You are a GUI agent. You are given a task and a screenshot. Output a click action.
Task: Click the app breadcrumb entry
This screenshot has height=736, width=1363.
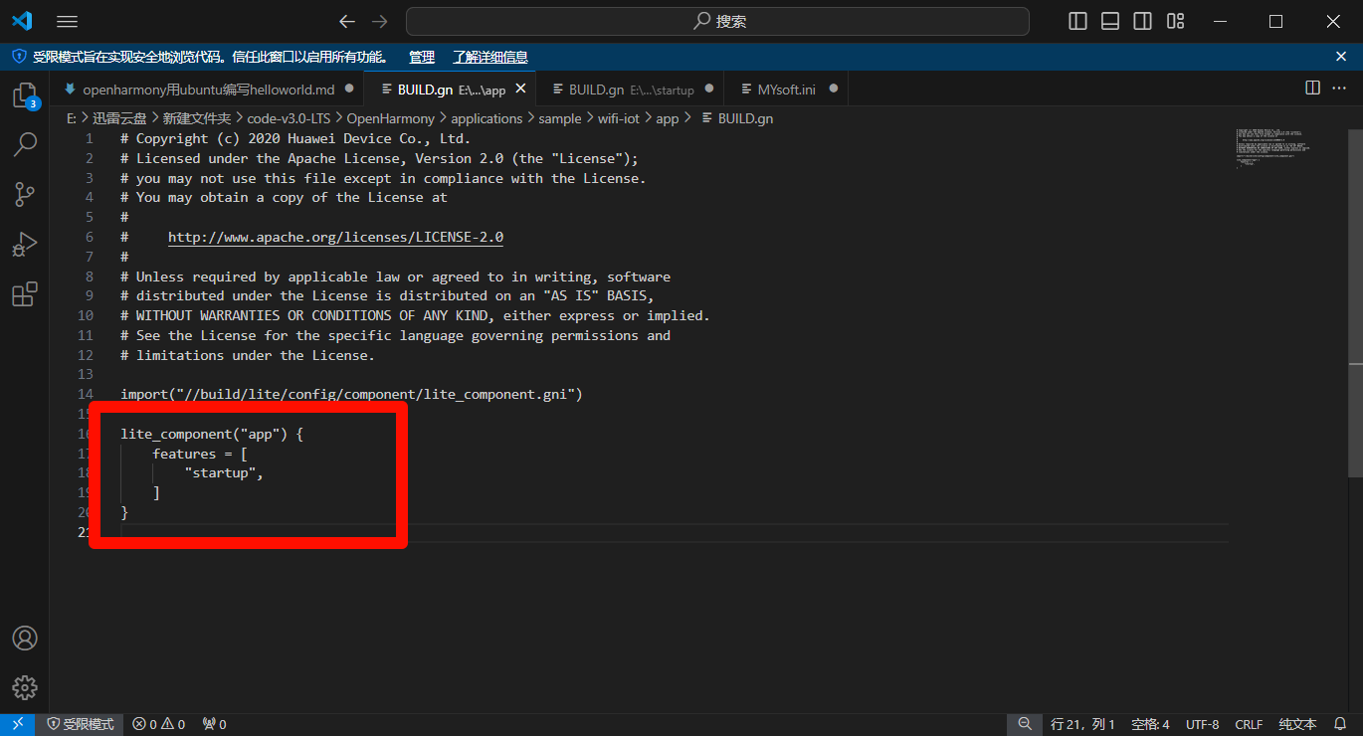667,117
